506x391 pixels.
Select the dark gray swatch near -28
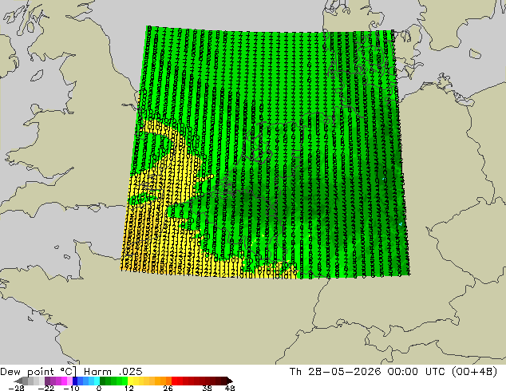click(x=25, y=381)
